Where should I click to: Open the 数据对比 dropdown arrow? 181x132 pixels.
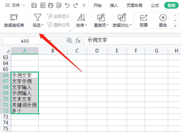coord(130,25)
